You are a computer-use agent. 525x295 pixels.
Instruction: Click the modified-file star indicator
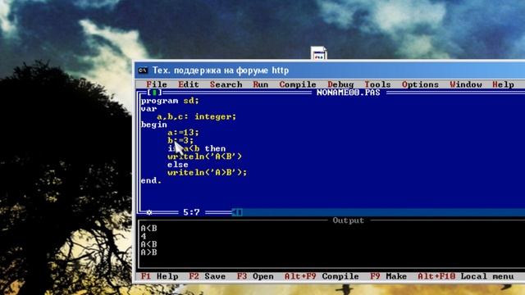[x=149, y=212]
